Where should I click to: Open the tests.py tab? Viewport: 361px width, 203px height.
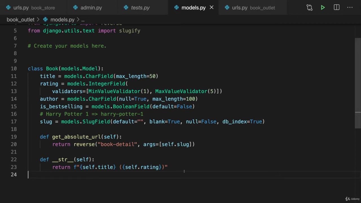[140, 8]
